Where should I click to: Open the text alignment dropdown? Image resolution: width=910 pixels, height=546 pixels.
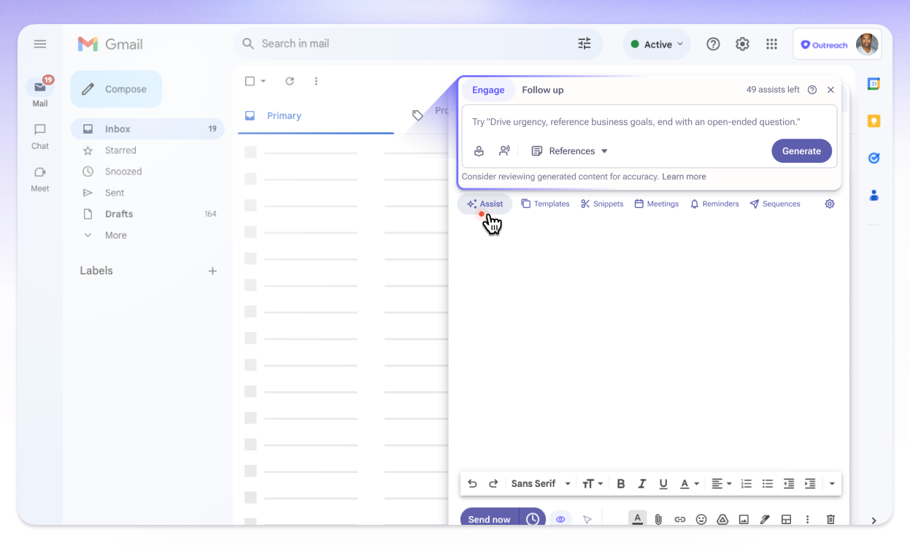pos(722,483)
